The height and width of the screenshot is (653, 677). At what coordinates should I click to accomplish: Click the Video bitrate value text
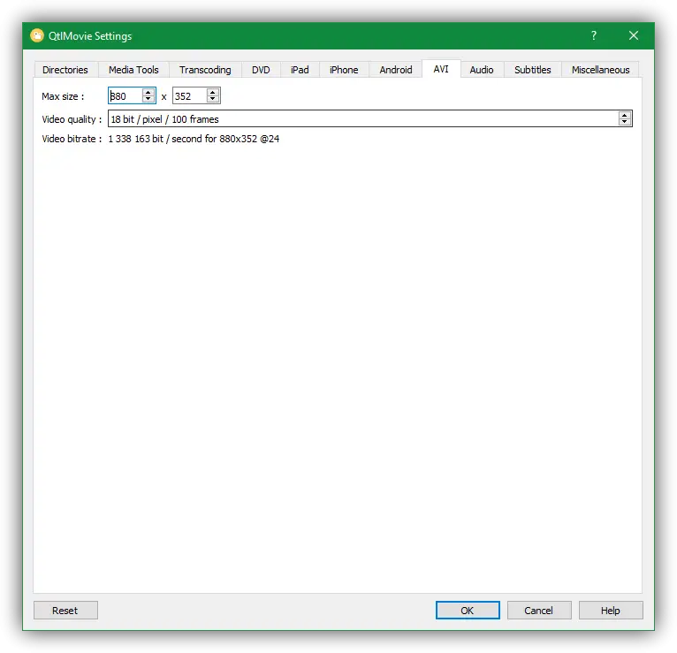click(x=194, y=139)
